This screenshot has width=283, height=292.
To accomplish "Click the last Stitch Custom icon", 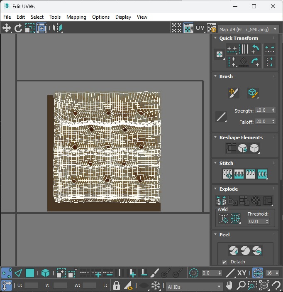I will [262, 174].
